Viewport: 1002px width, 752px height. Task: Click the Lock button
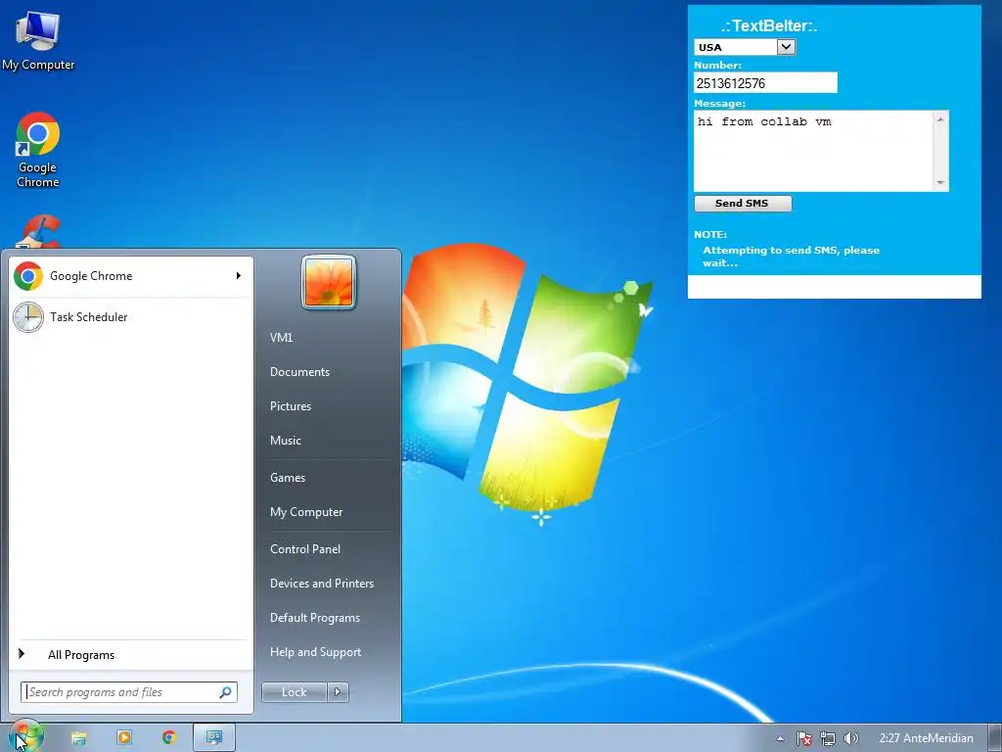tap(294, 692)
